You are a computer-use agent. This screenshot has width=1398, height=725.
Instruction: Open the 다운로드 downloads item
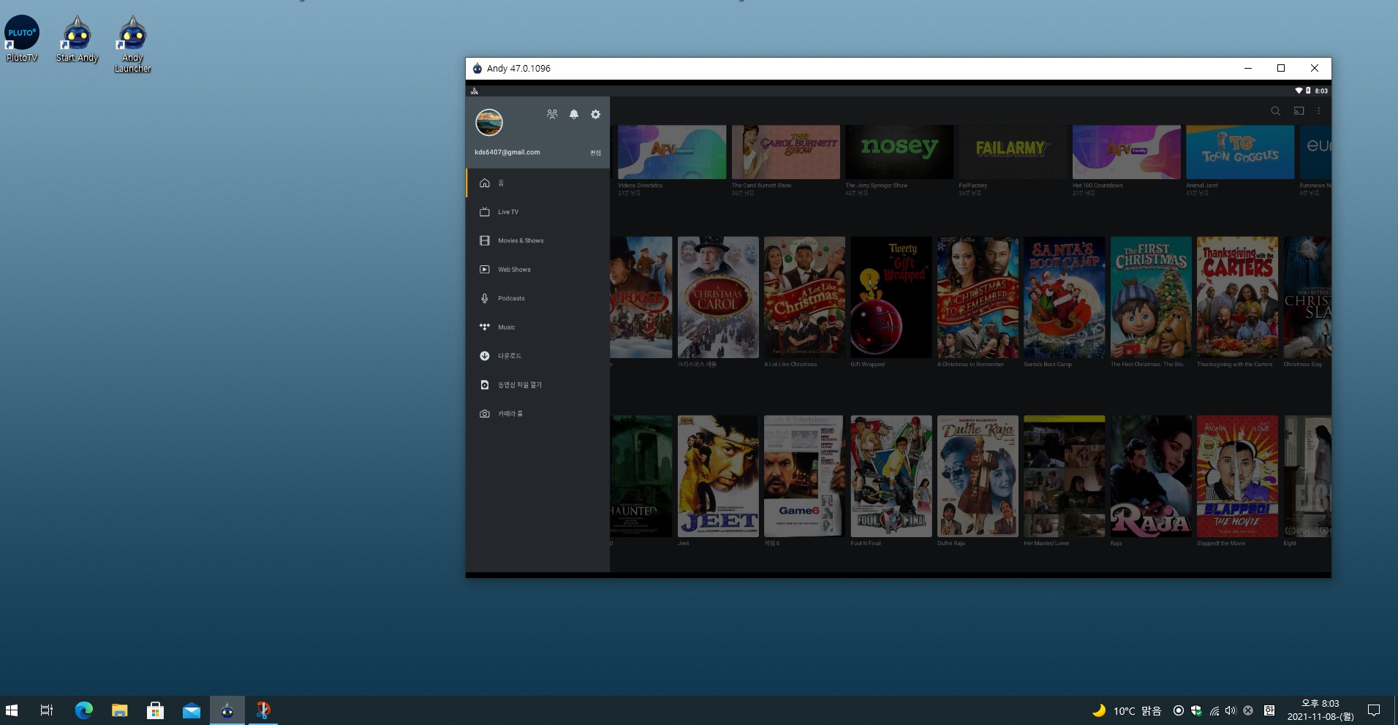pyautogui.click(x=538, y=356)
